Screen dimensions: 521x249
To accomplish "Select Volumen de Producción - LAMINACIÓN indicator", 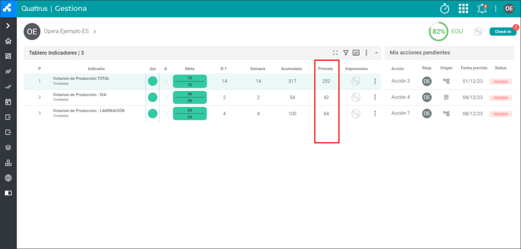I will (89, 111).
